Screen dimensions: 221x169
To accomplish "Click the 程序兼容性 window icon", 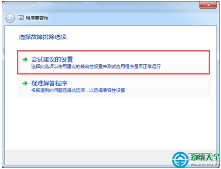I will click(x=21, y=18).
